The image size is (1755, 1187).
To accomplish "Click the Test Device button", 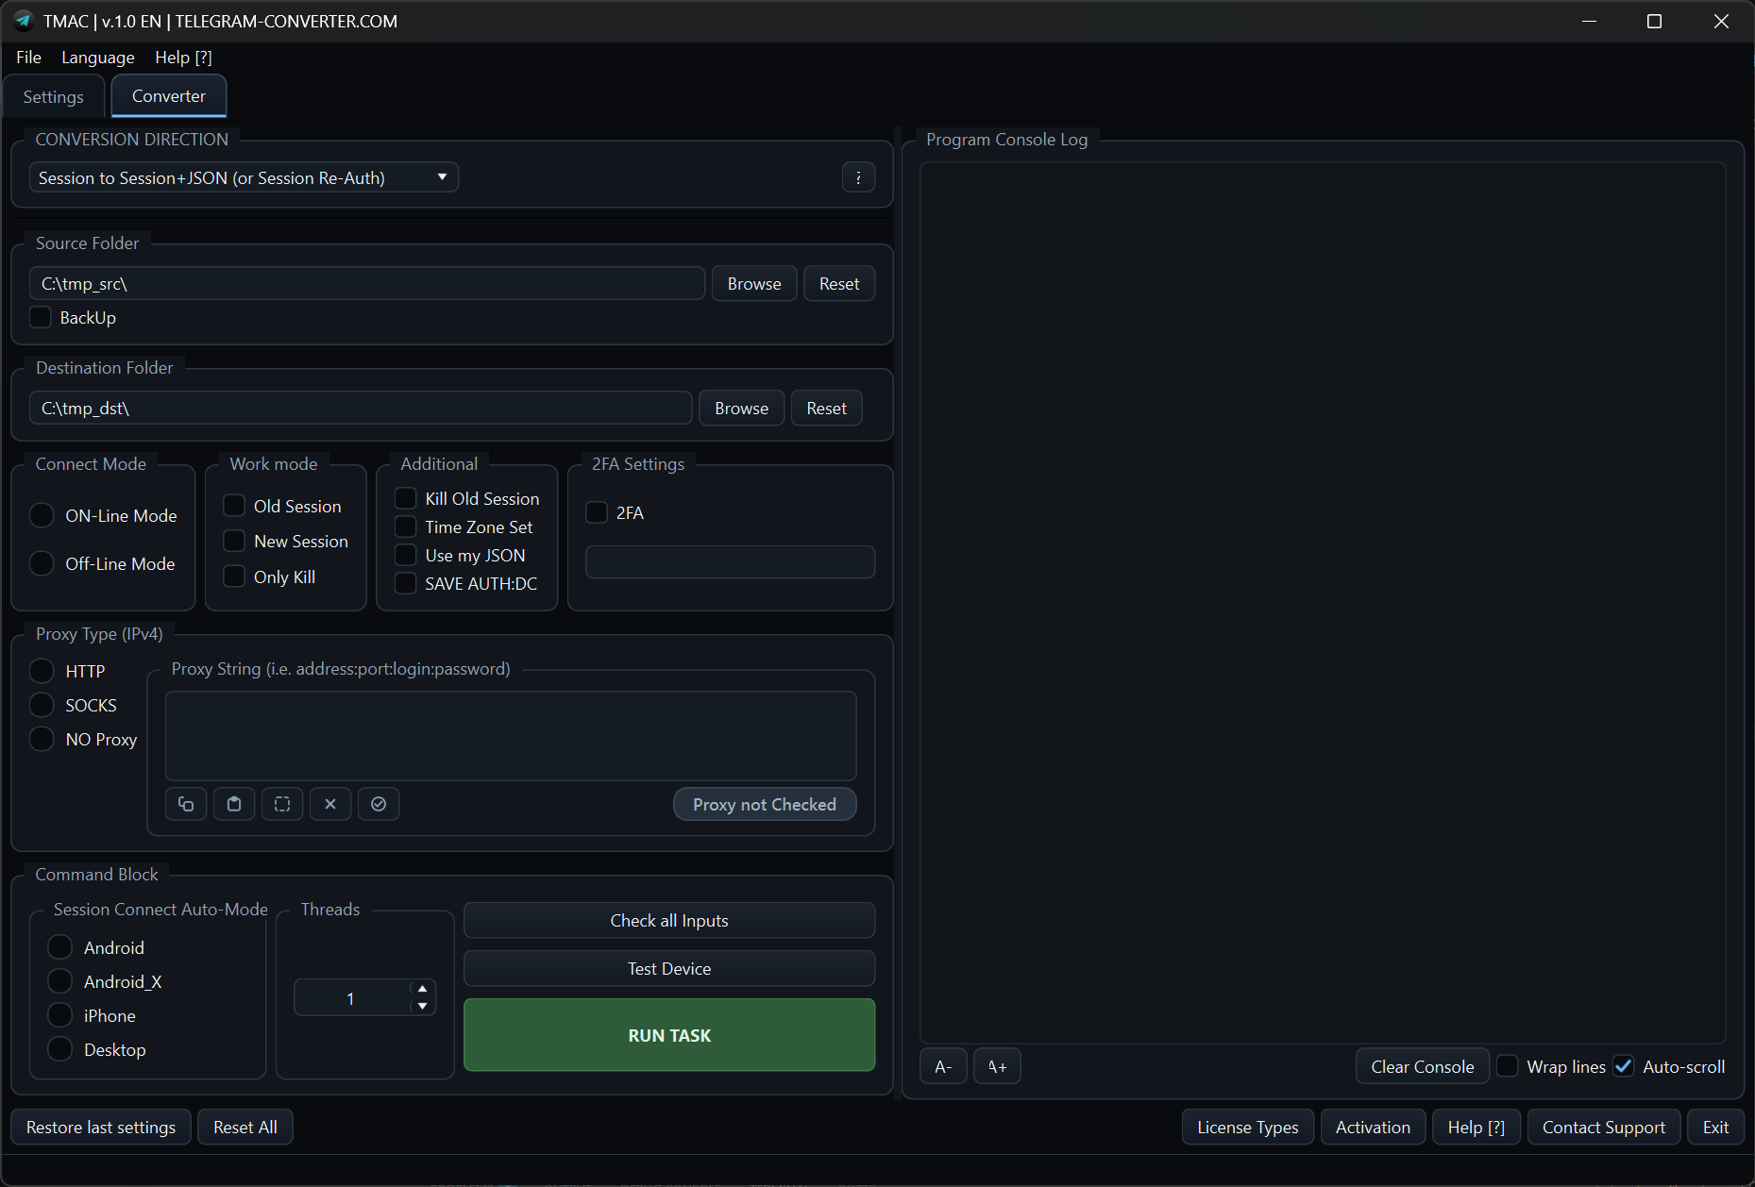I will click(669, 969).
